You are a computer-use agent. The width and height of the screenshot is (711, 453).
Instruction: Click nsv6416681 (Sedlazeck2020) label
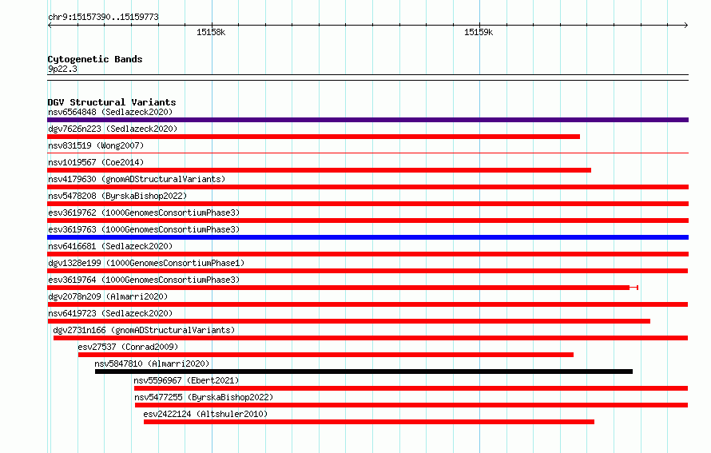(110, 246)
